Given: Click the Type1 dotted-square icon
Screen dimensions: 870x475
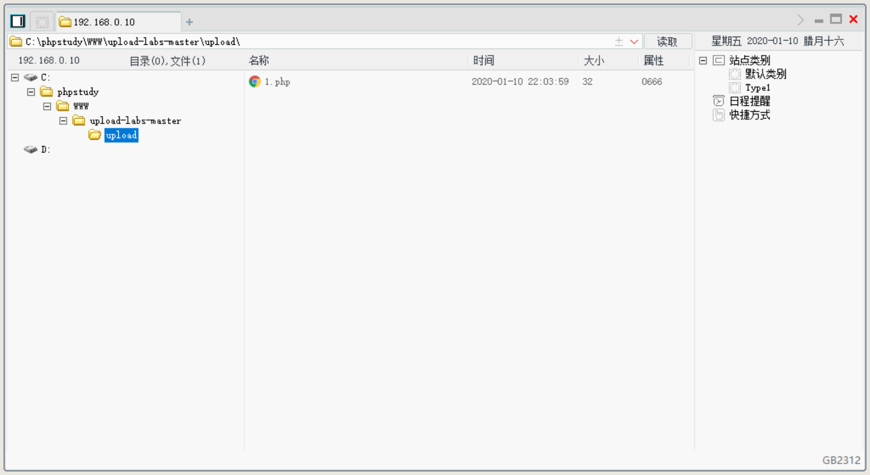Looking at the screenshot, I should coord(735,88).
